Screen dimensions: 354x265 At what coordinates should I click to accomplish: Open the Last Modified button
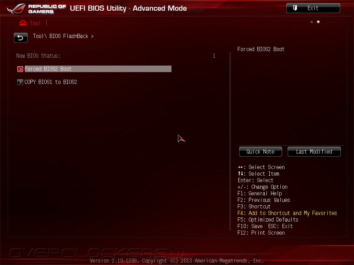click(x=314, y=152)
